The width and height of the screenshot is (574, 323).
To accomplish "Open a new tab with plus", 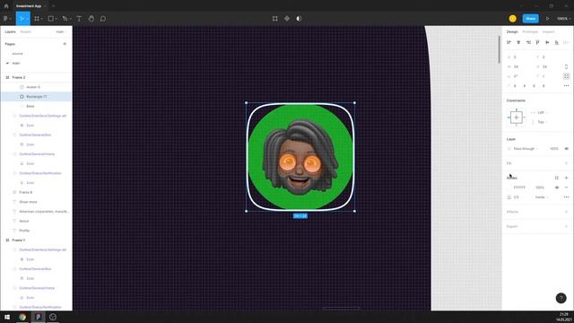I will point(54,6).
